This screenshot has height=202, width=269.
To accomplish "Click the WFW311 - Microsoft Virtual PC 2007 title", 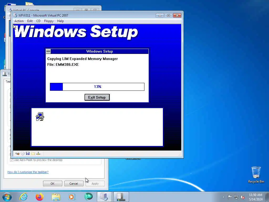I will point(43,16).
